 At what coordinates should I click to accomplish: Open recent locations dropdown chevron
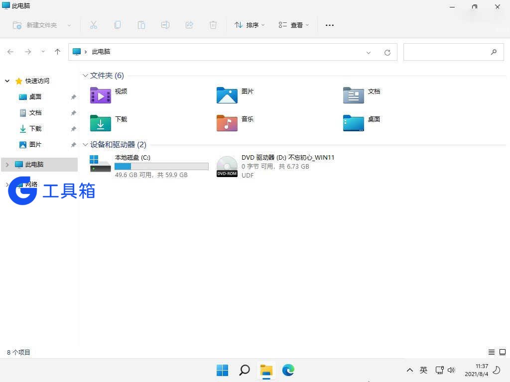point(43,51)
